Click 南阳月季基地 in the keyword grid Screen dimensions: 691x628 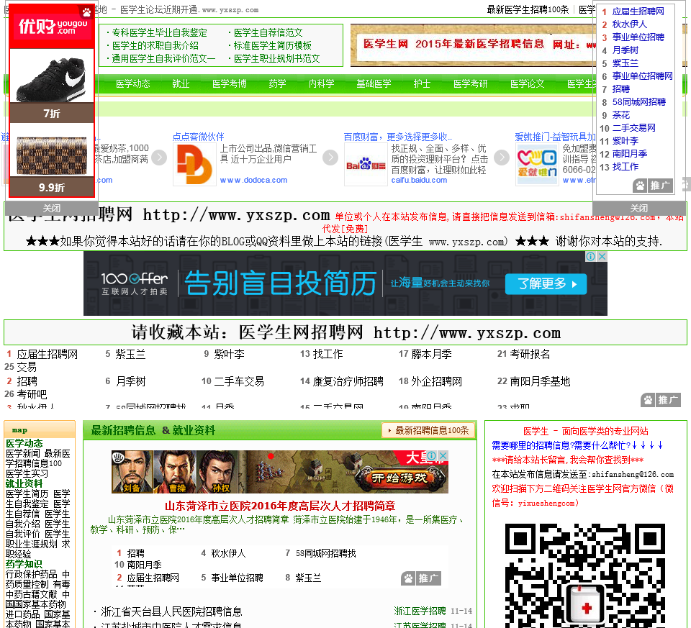tap(540, 381)
